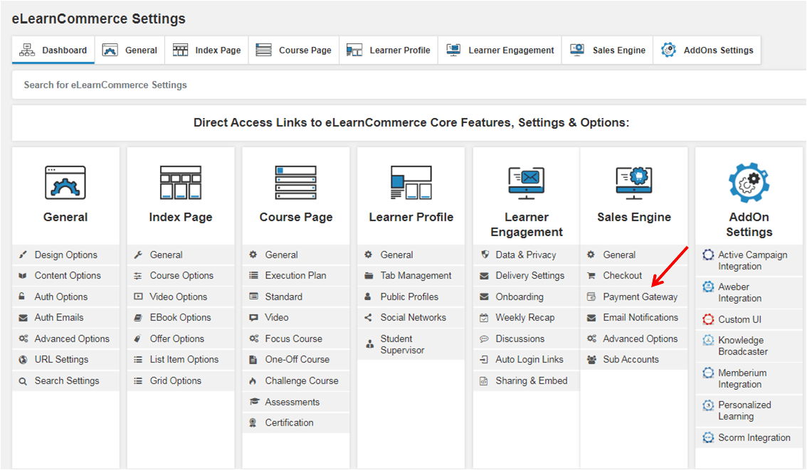Click the Course Page server stack icon
The image size is (807, 470).
click(x=295, y=181)
